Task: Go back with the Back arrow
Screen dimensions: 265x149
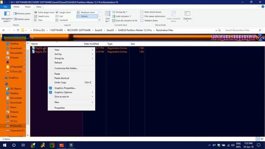Action: (x=4, y=30)
